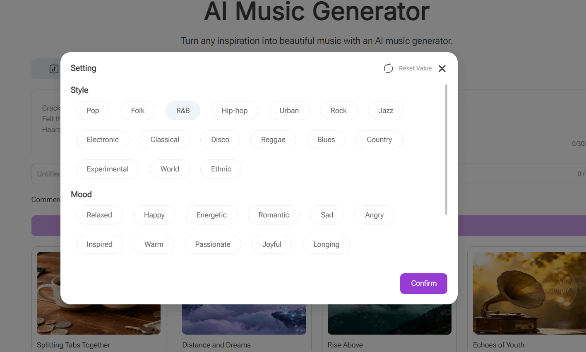
Task: Choose the Hip-hop style option
Action: point(234,111)
